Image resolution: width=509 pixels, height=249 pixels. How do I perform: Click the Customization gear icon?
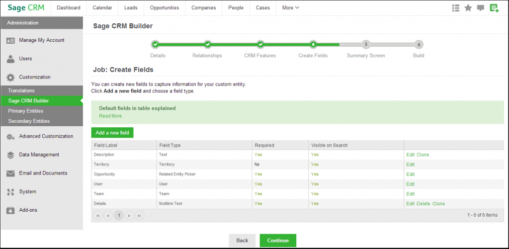pos(11,78)
